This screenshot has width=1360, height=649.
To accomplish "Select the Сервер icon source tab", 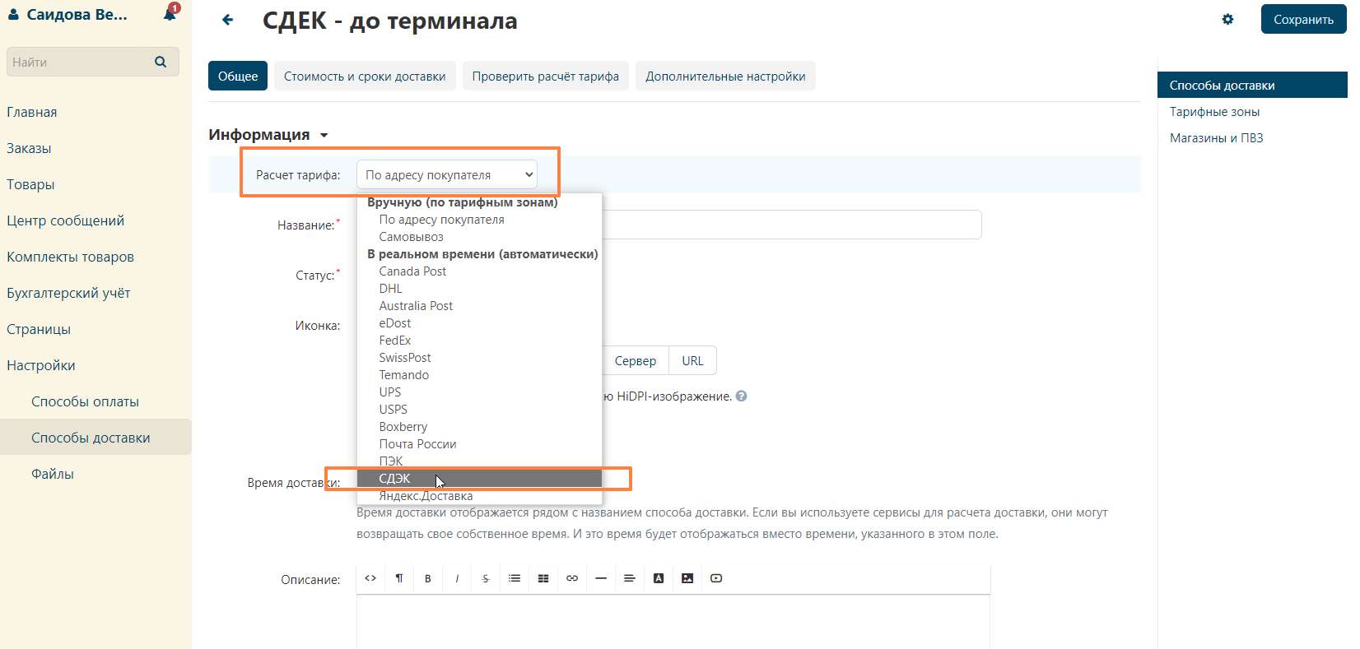I will 636,360.
